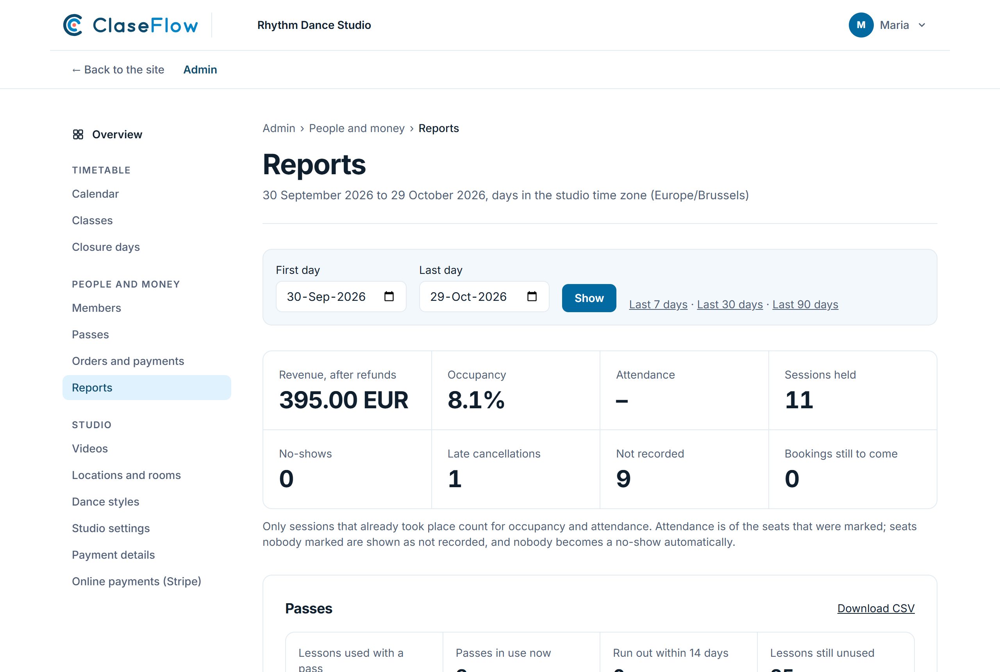
Task: Click the Passes section heading
Action: 309,608
